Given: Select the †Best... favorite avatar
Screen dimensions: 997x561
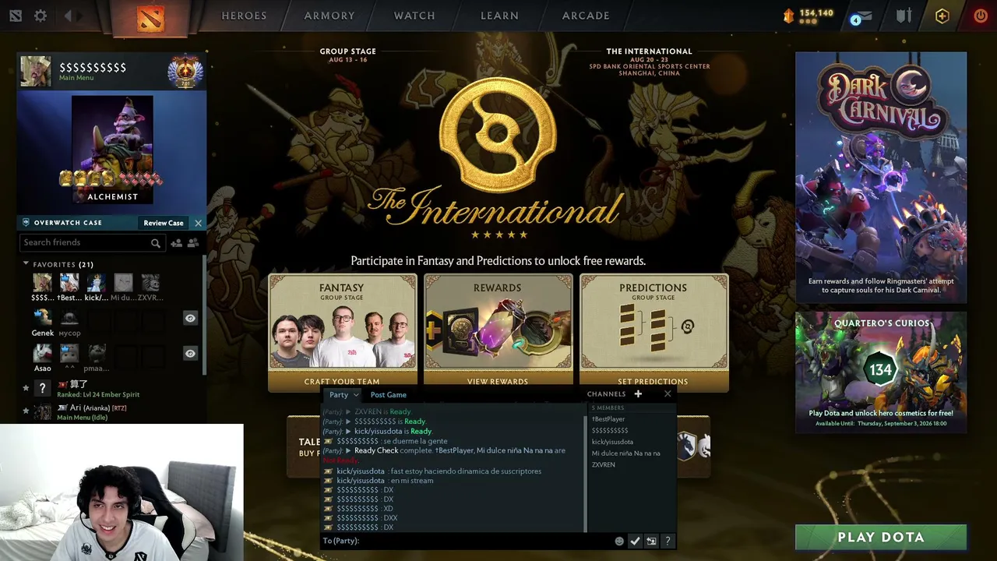Looking at the screenshot, I should [69, 282].
